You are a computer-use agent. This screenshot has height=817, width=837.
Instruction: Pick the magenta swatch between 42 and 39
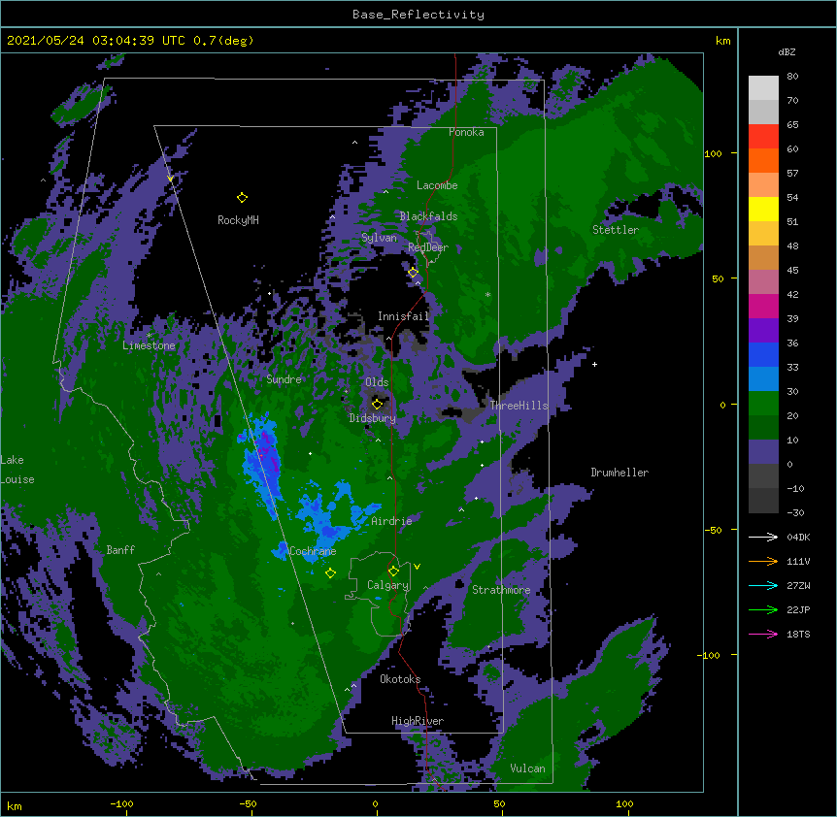(x=763, y=306)
